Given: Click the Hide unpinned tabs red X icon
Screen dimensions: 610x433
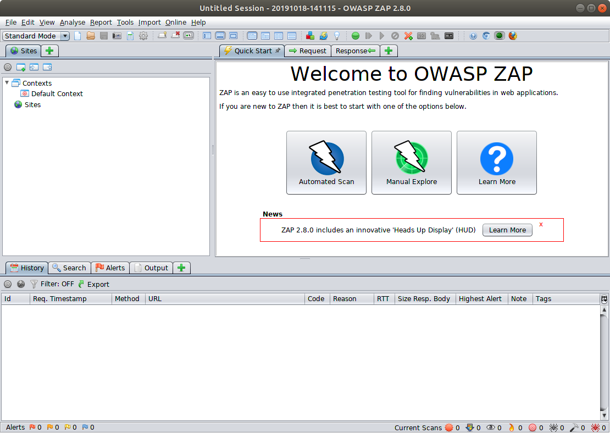Looking at the screenshot, I should pos(175,36).
